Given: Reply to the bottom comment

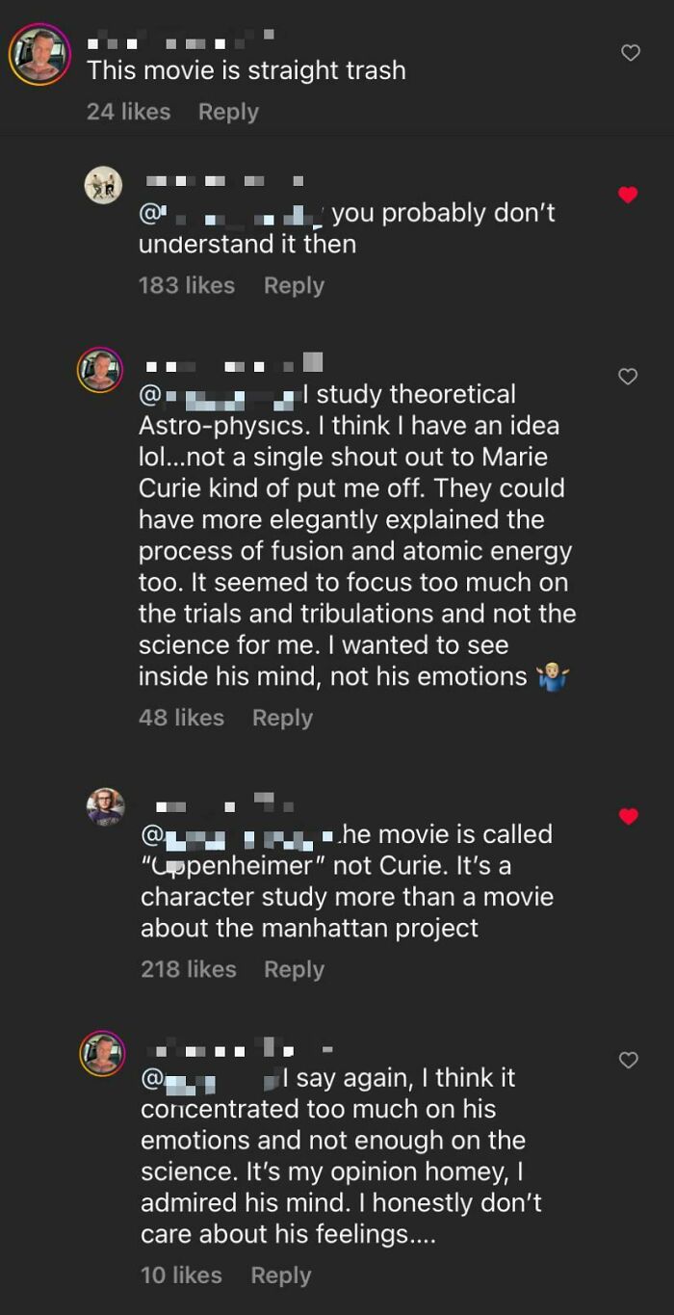Looking at the screenshot, I should pos(280,1275).
